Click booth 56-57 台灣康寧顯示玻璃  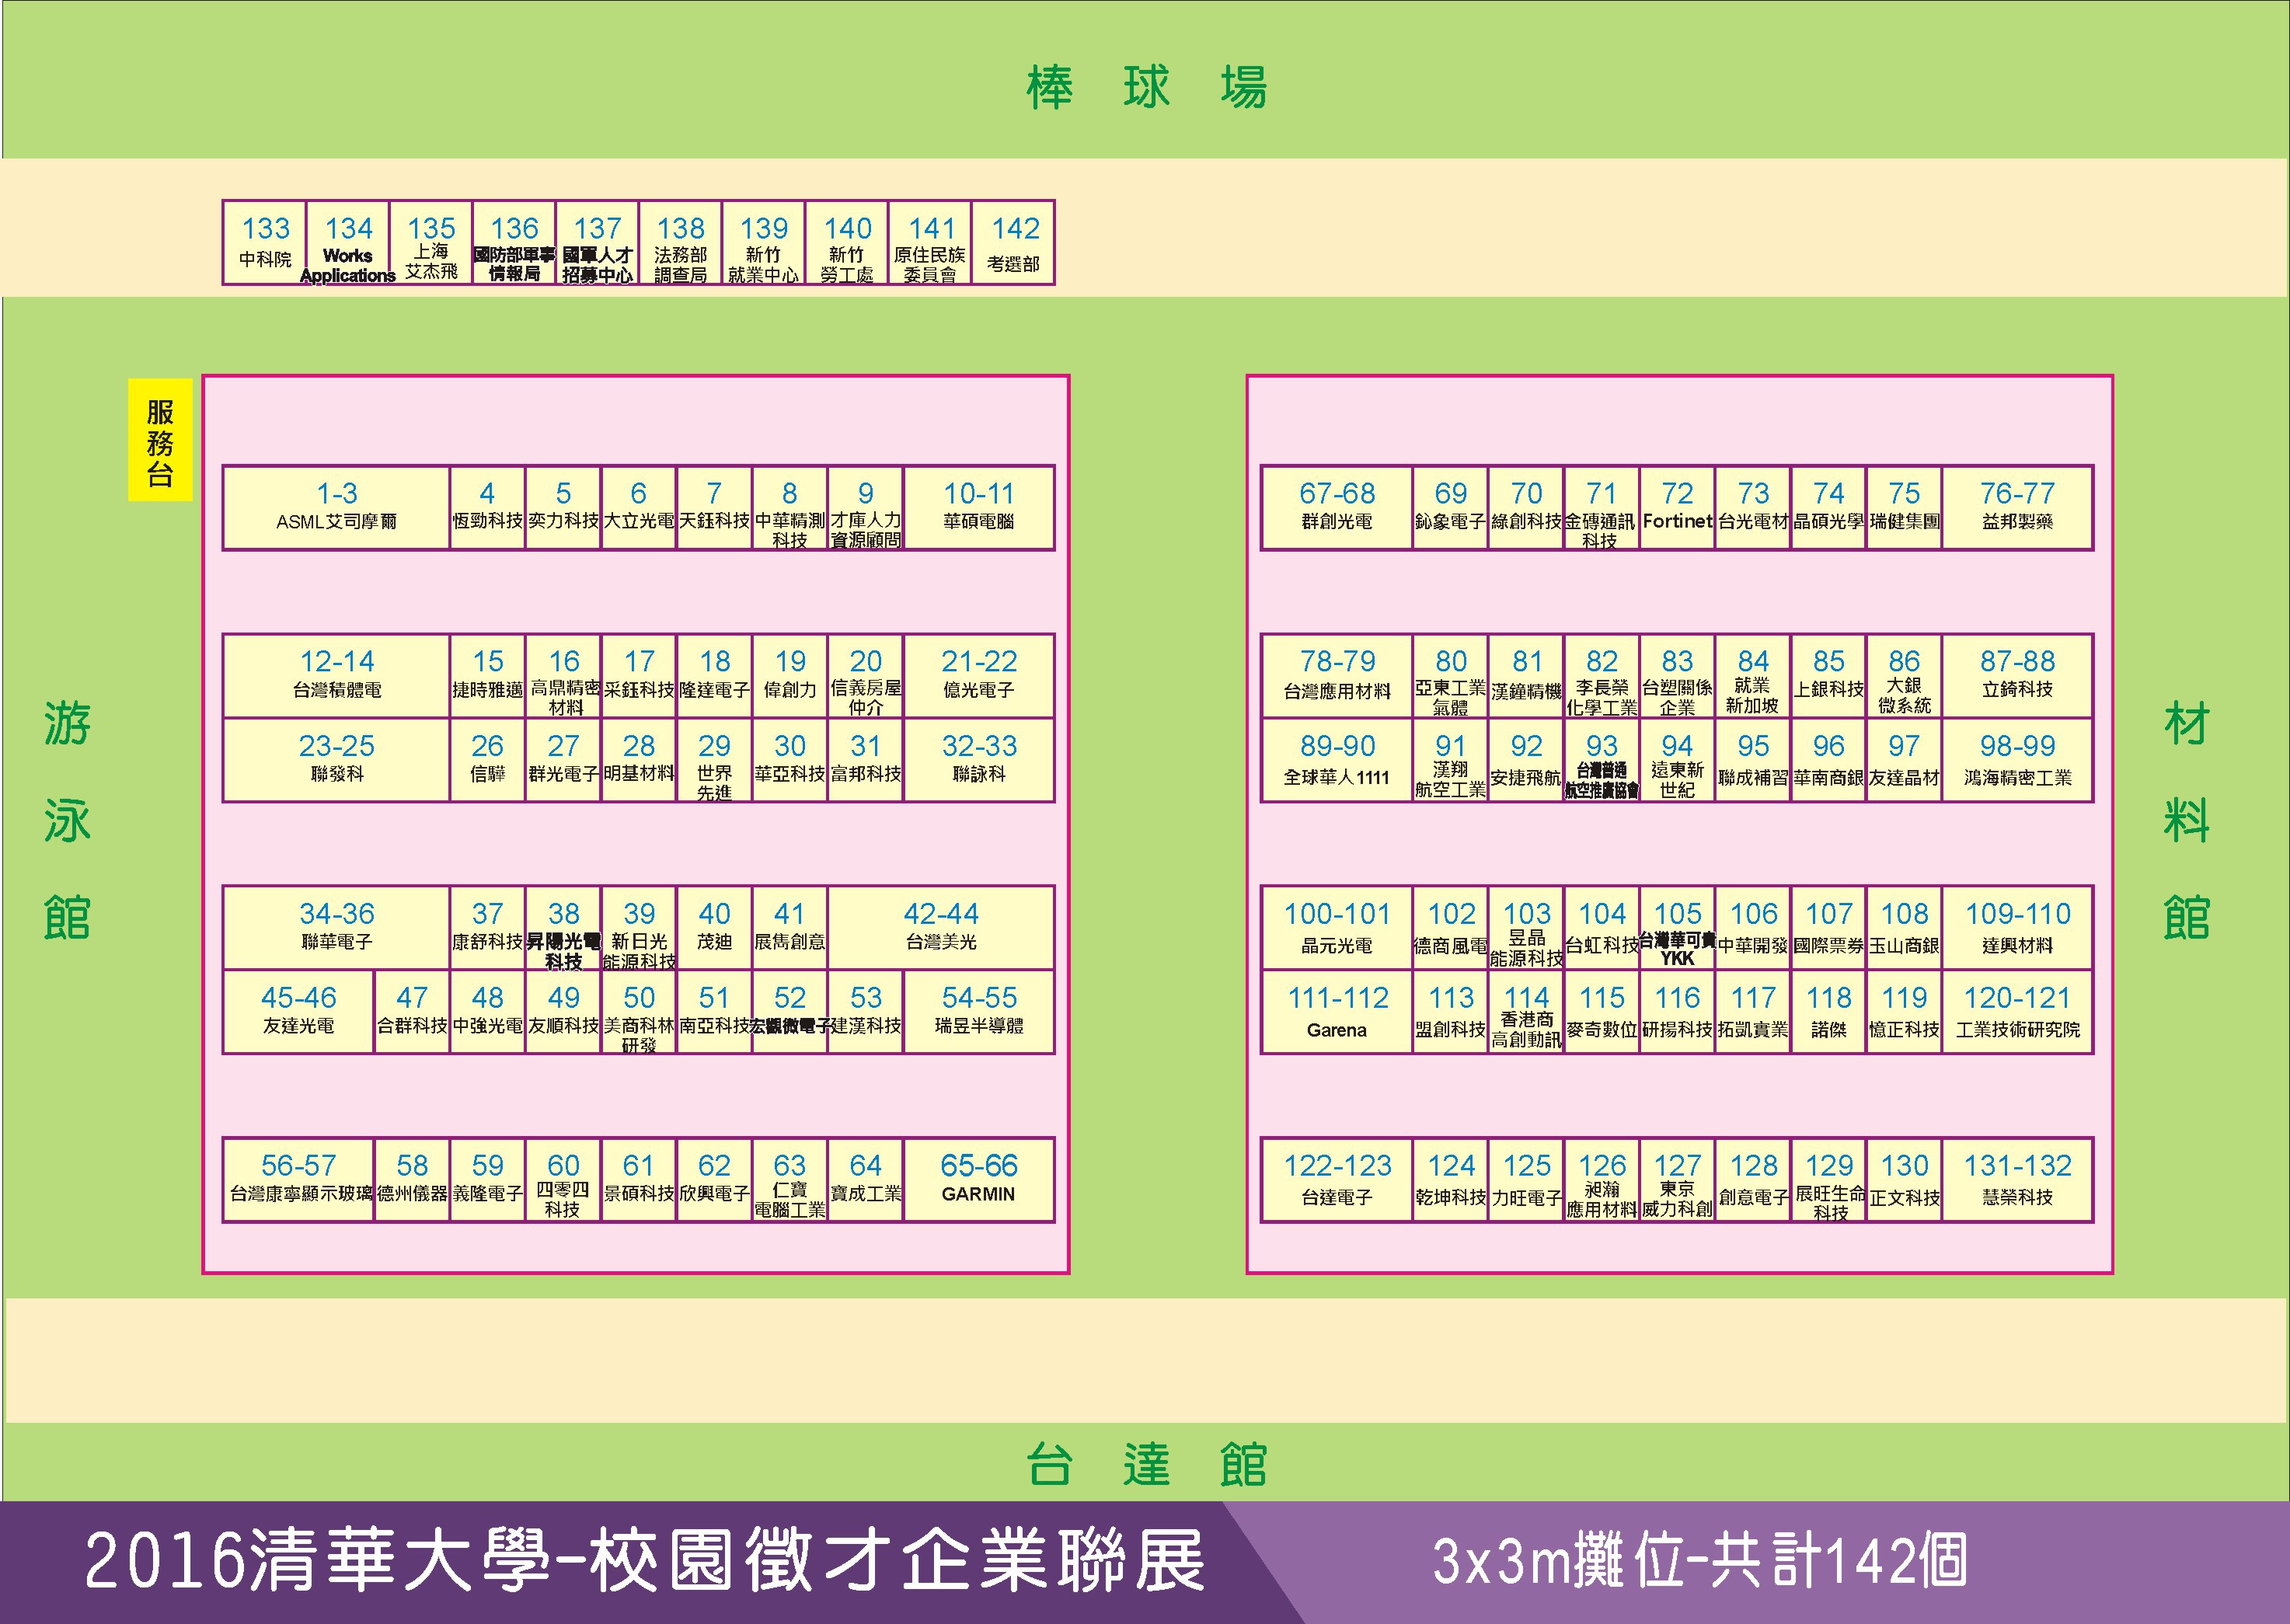tap(298, 1179)
